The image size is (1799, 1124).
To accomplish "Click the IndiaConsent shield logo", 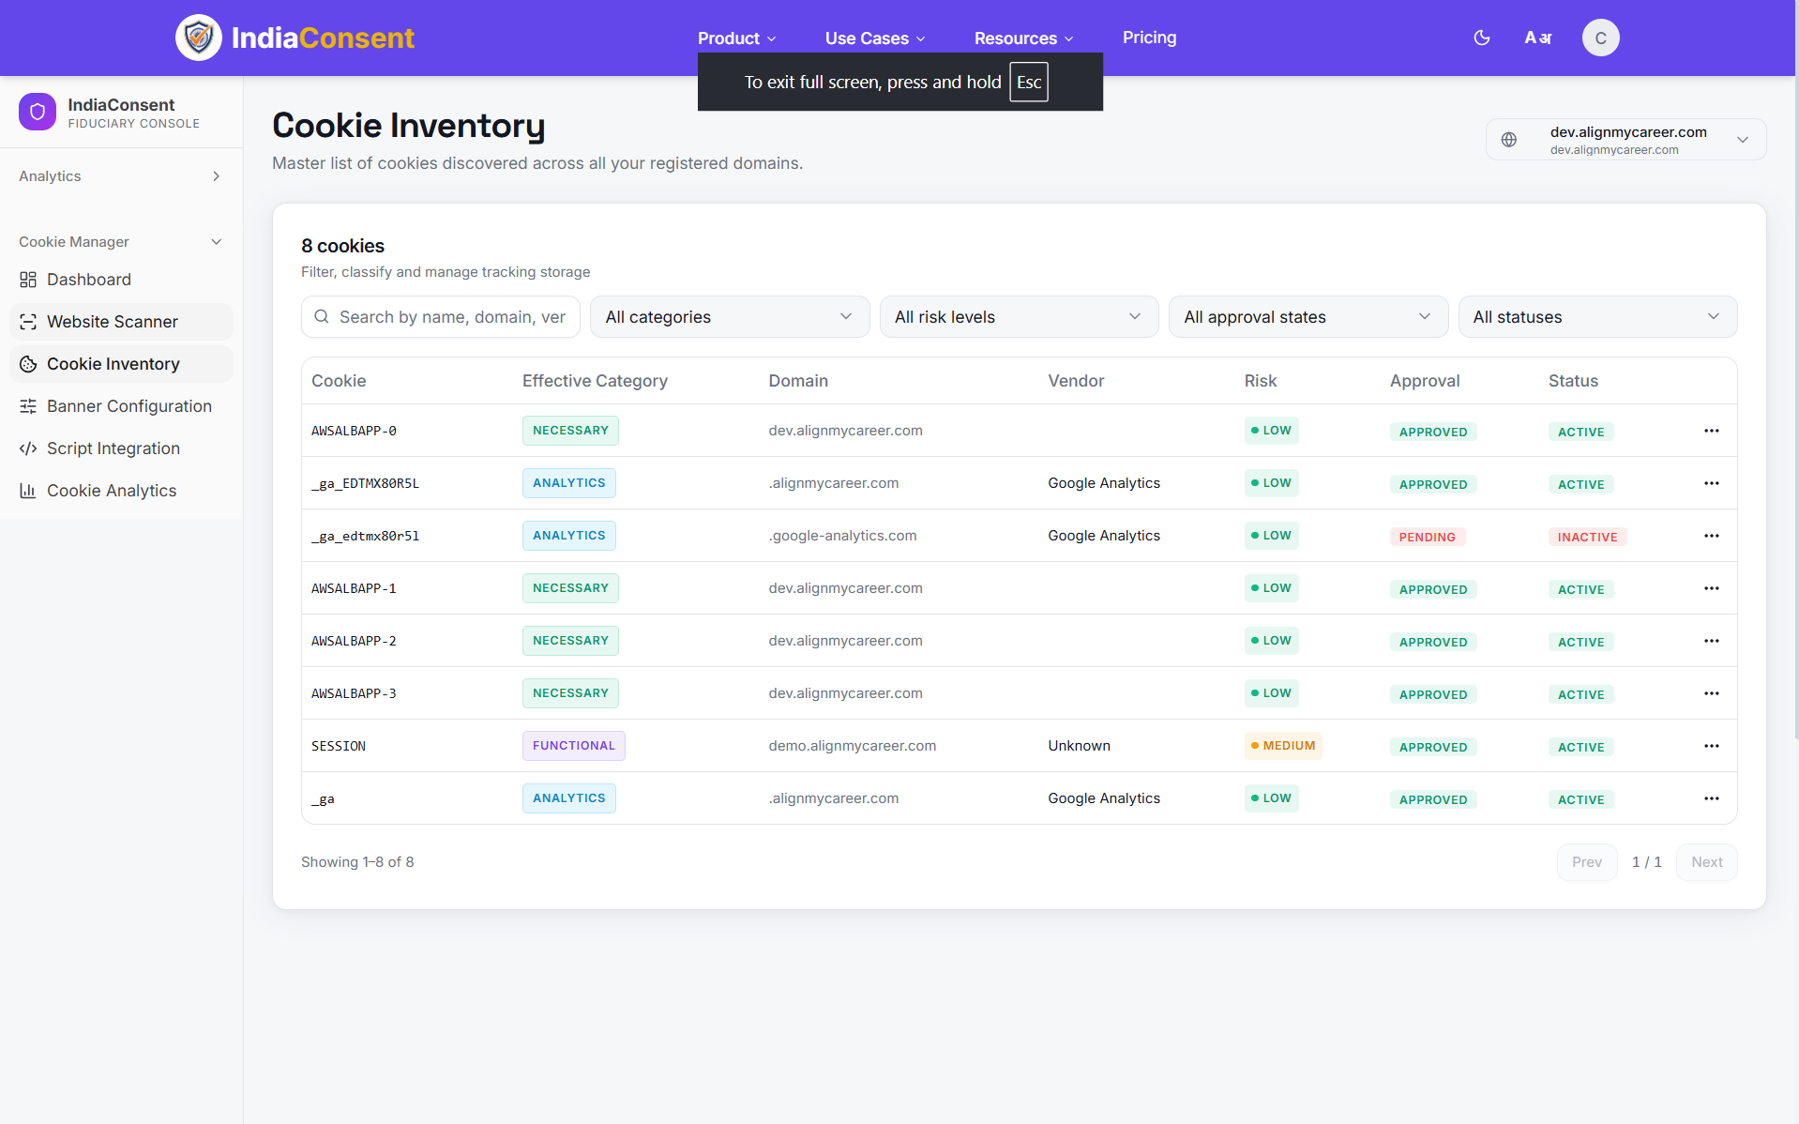I will (199, 38).
